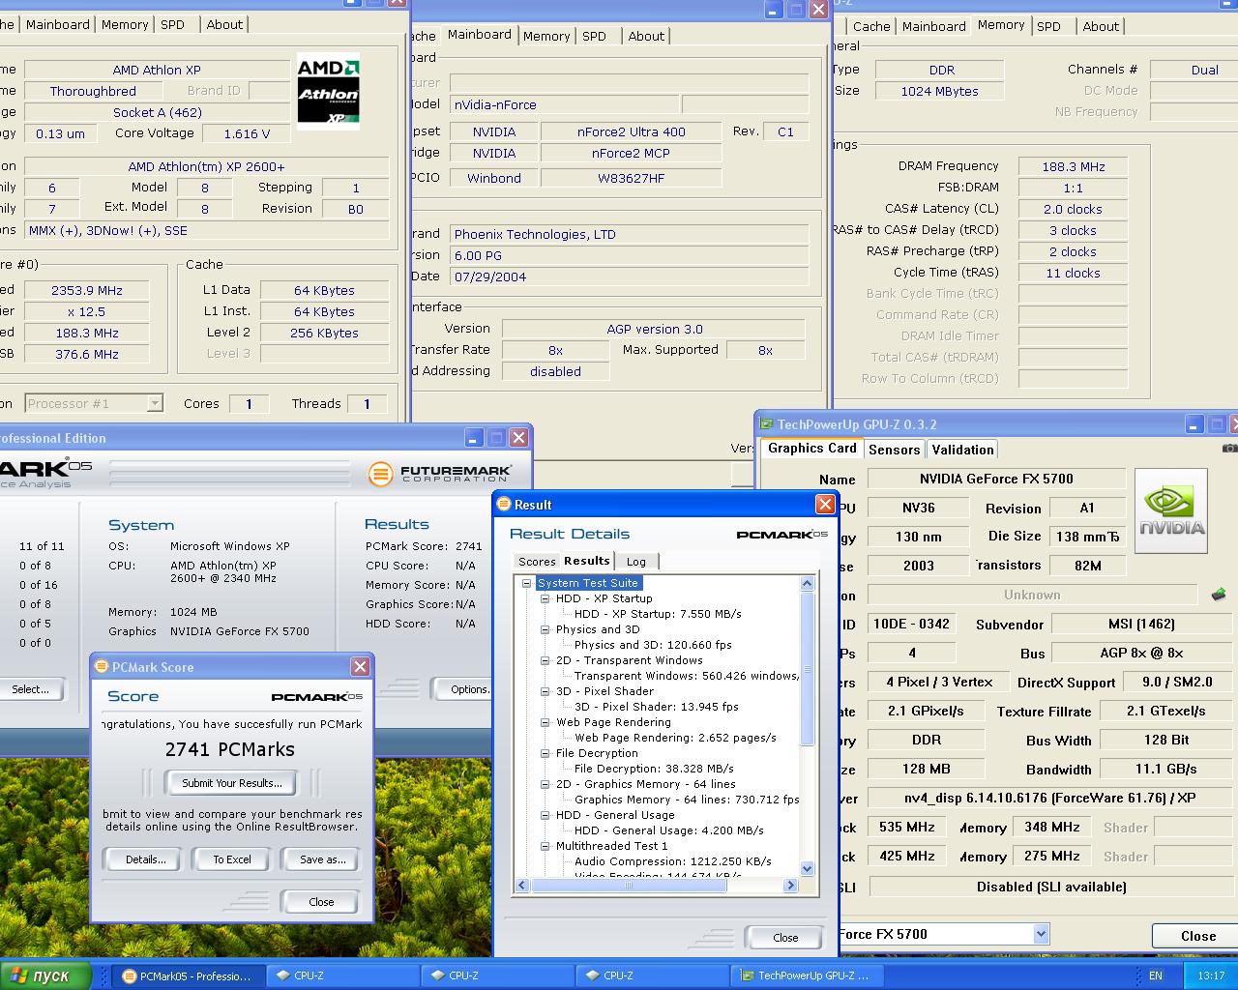Click the PCMark05 taskbar button
Viewport: 1238px width, 990px height.
pyautogui.click(x=188, y=975)
